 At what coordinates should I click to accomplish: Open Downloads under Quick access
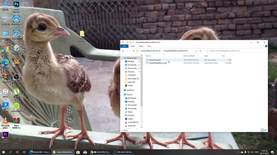pos(132,65)
